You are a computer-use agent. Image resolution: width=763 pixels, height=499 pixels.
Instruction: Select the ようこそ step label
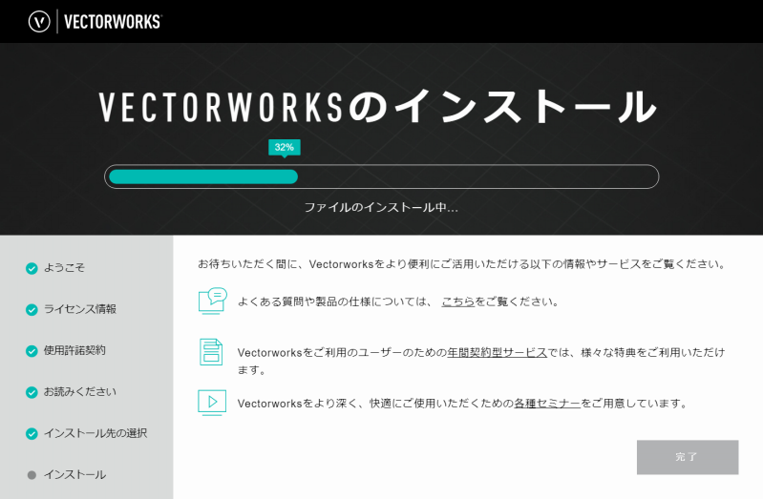(64, 267)
